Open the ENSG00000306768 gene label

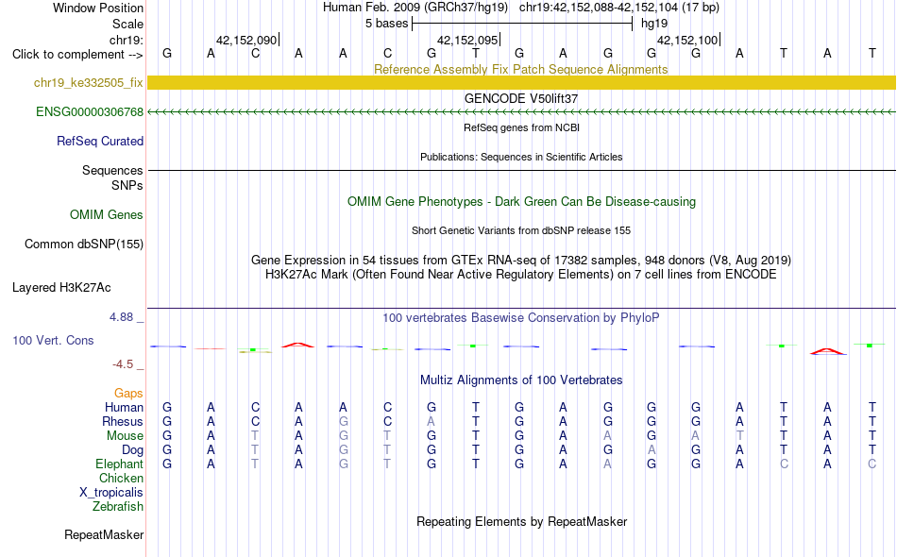pos(90,112)
